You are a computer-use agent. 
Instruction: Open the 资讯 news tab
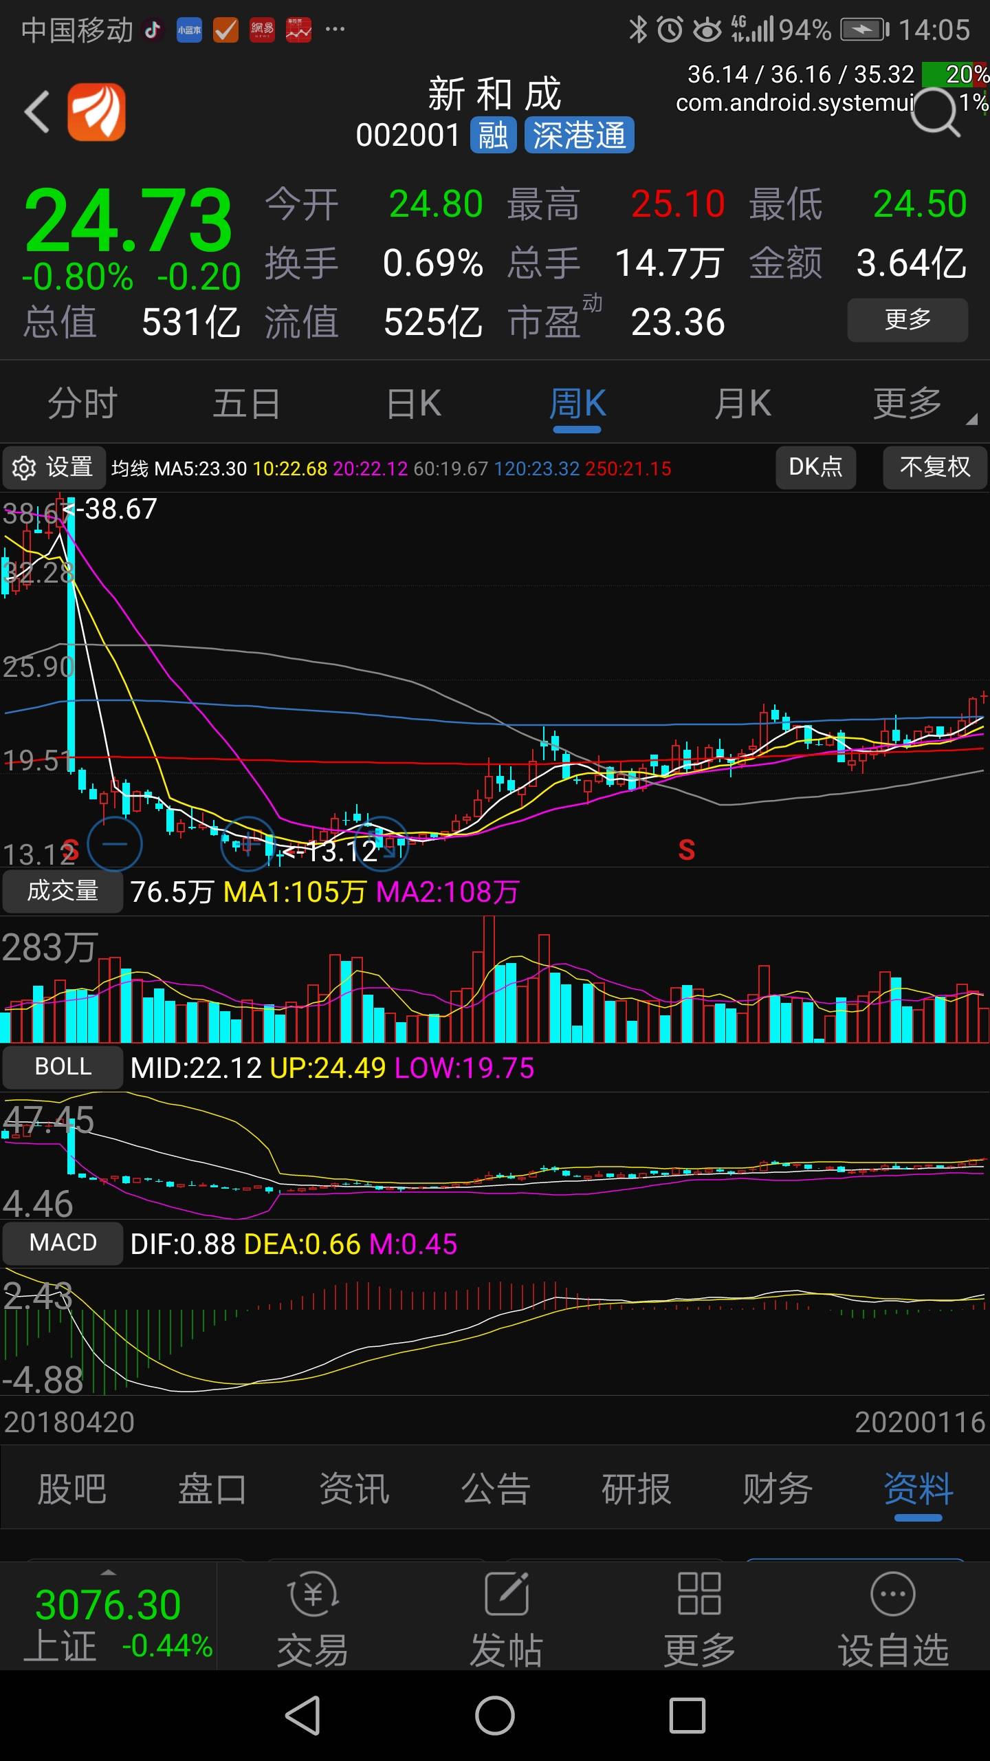point(354,1489)
